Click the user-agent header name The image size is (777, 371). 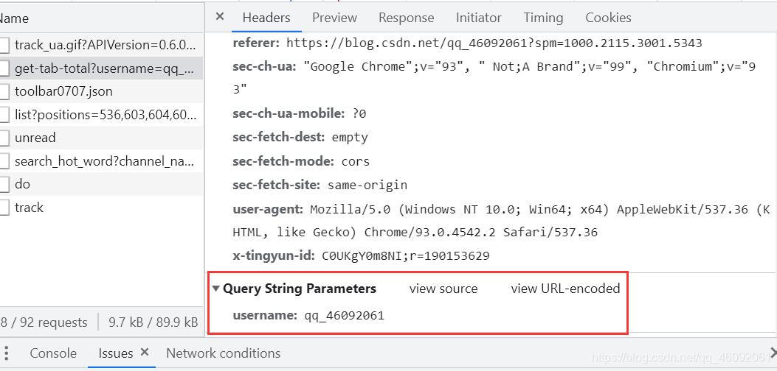(268, 209)
